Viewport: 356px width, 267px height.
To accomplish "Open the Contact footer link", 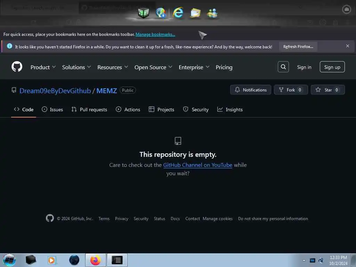I will (x=193, y=218).
